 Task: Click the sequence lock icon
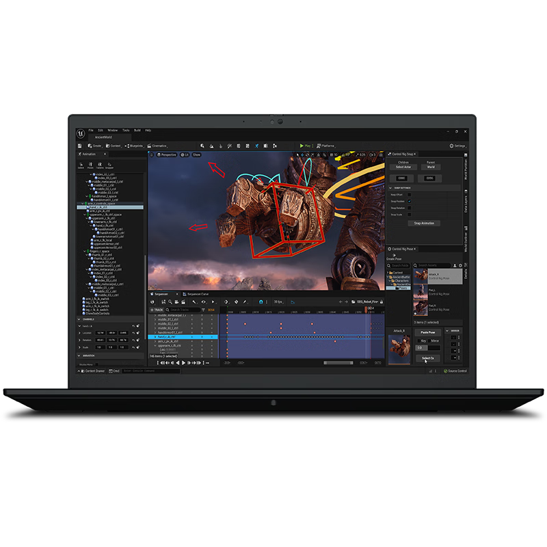(382, 302)
